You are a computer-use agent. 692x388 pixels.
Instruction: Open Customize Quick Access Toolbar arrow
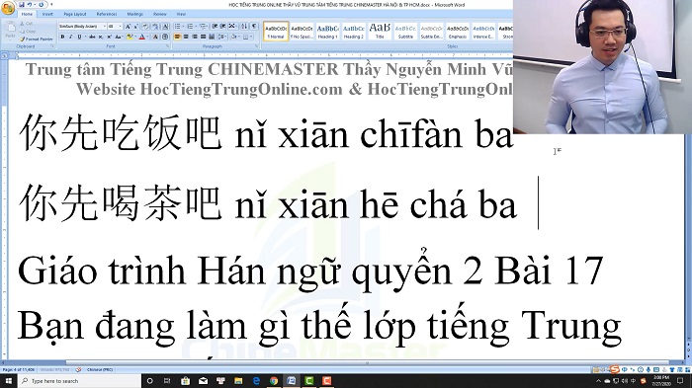[51, 5]
